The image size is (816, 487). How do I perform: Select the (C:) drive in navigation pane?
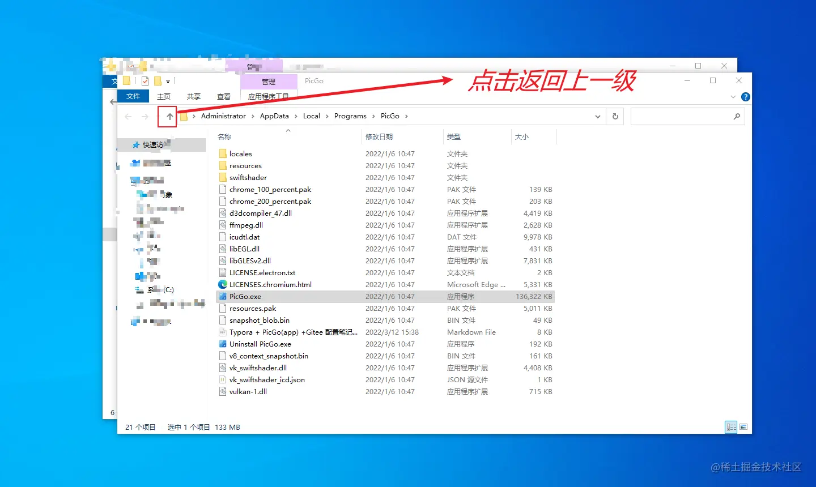(x=161, y=290)
